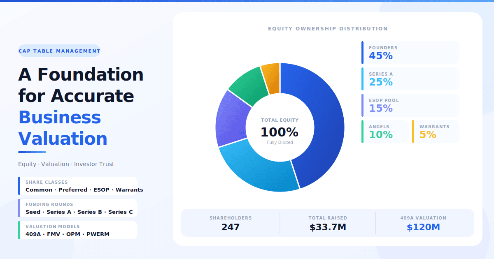
Task: Expand the Funding Rounds section
Action: tap(78, 208)
